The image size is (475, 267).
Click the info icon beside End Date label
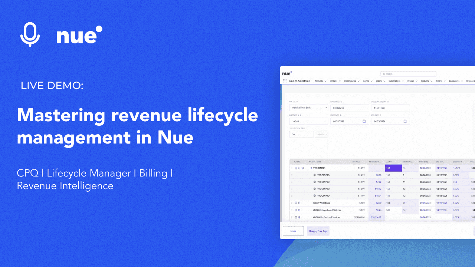tap(380, 115)
